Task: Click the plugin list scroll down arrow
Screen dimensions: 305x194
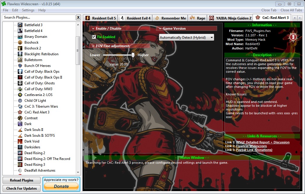Action: (x=78, y=172)
